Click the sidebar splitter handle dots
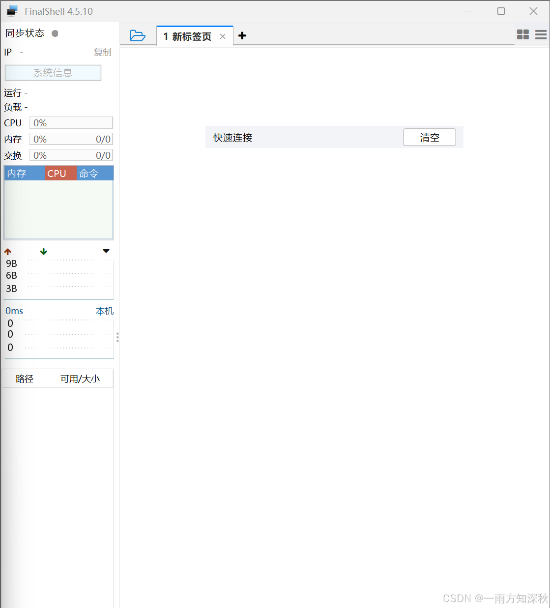This screenshot has width=550, height=608. pos(117,337)
